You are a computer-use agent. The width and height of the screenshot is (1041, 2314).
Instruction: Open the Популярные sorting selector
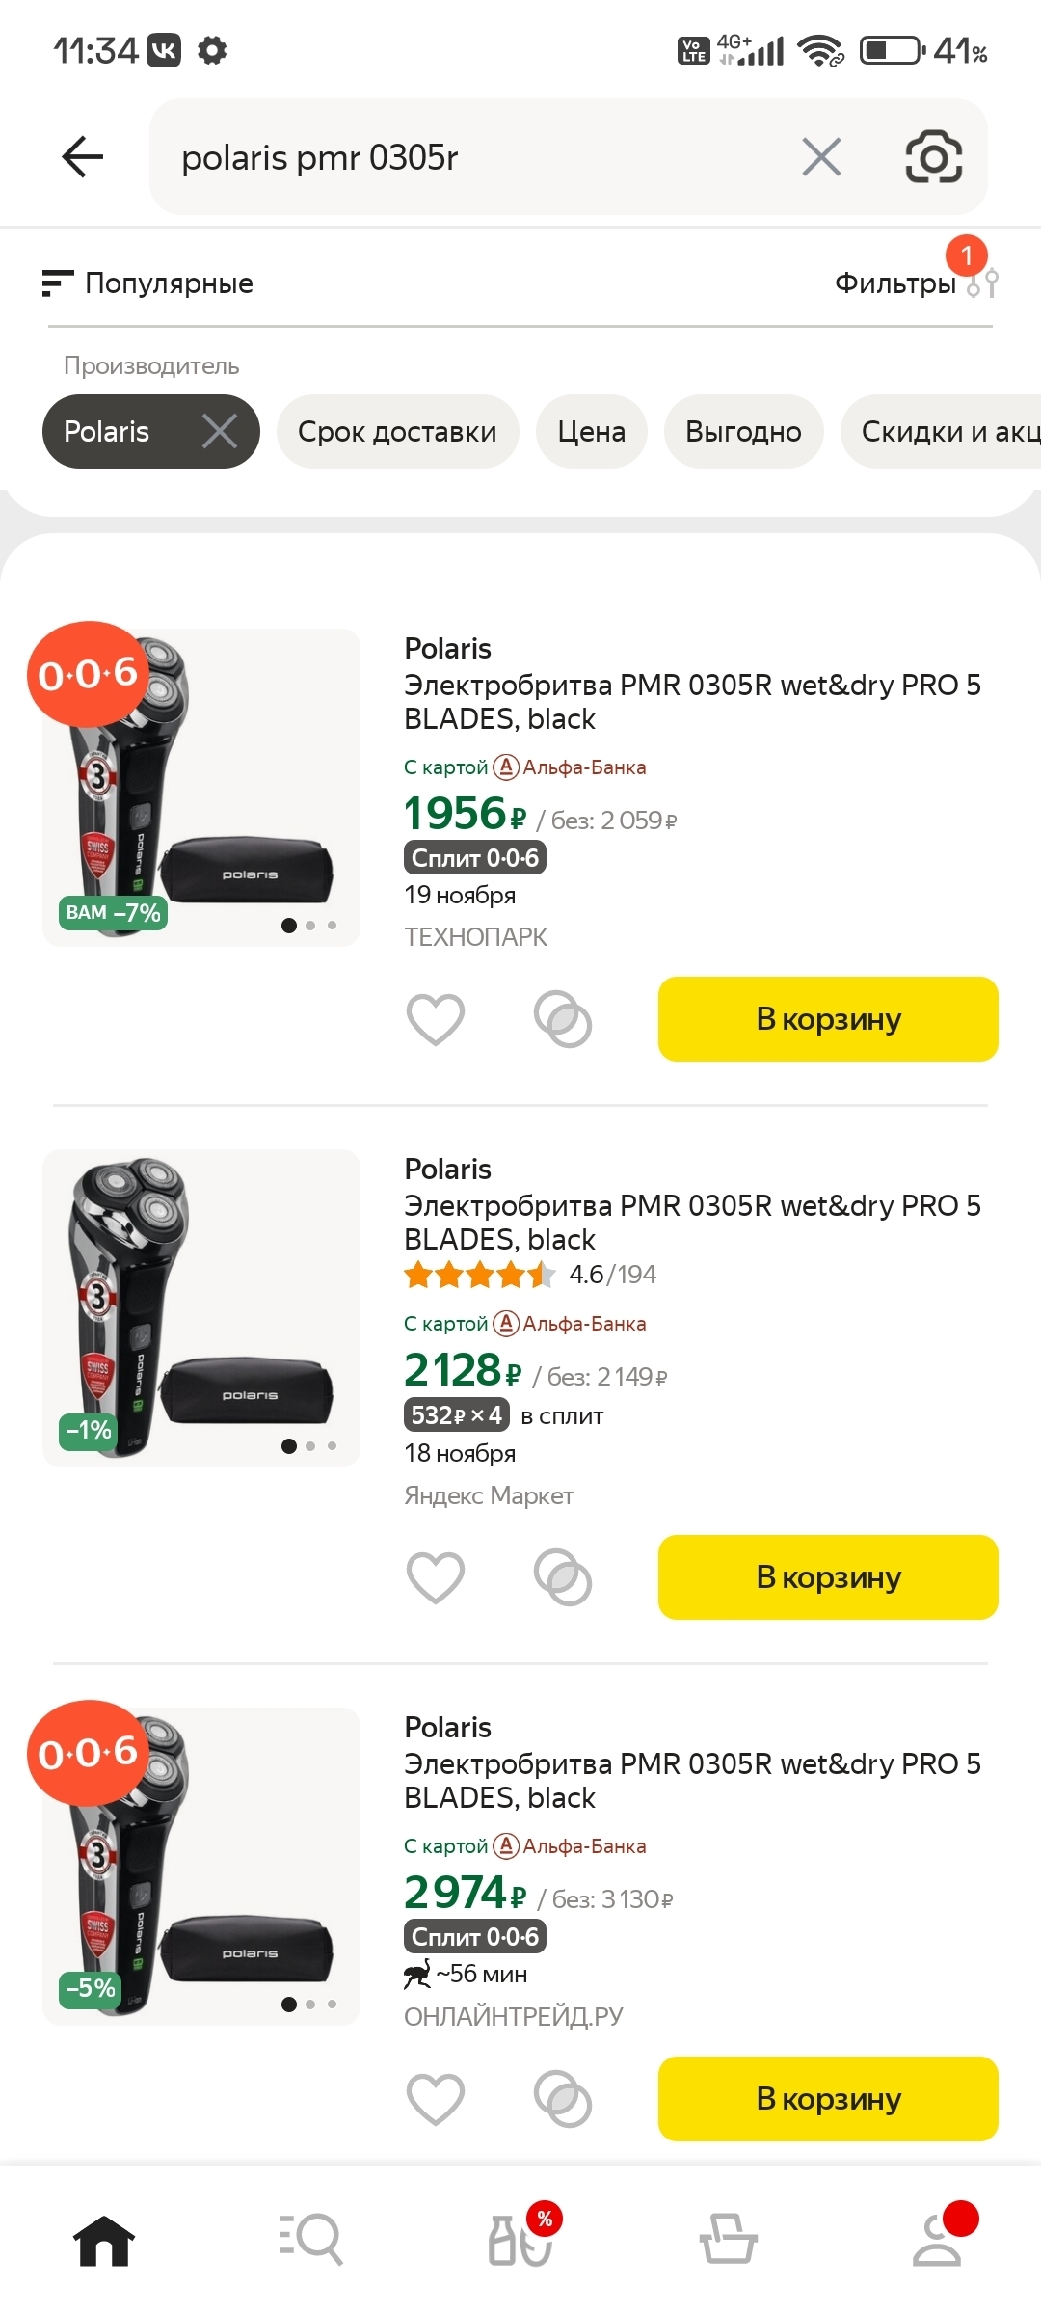point(148,283)
